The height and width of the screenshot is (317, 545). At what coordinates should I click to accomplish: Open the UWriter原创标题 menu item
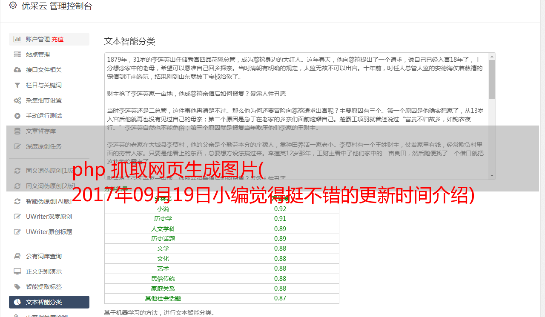(x=49, y=232)
